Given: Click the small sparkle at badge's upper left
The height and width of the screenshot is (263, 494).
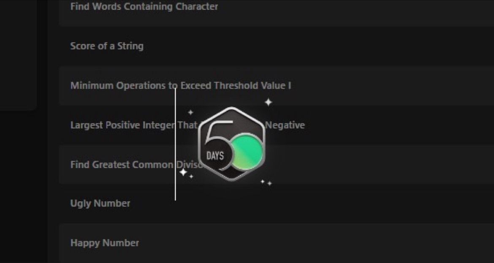Looking at the screenshot, I should coord(190,112).
